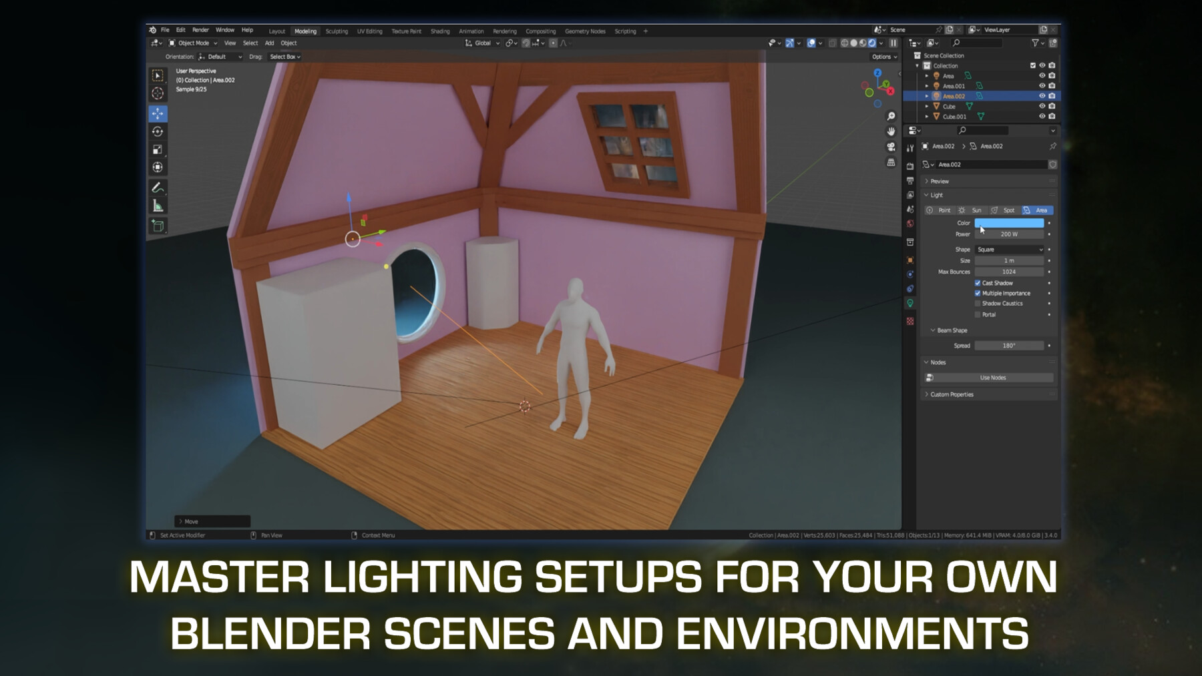Viewport: 1202px width, 676px height.
Task: Switch to the Shading workspace tab
Action: [440, 31]
